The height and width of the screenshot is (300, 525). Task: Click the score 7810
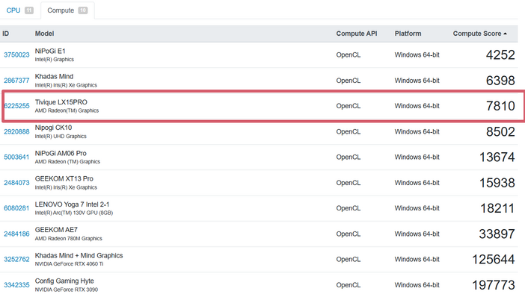500,106
